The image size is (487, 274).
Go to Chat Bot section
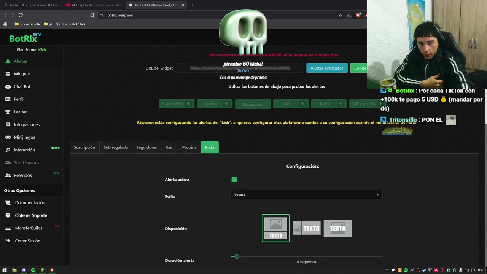[22, 86]
